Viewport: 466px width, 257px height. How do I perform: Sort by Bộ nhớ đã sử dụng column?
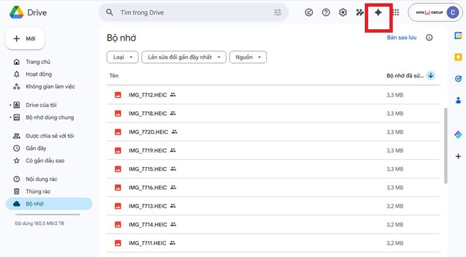point(405,75)
